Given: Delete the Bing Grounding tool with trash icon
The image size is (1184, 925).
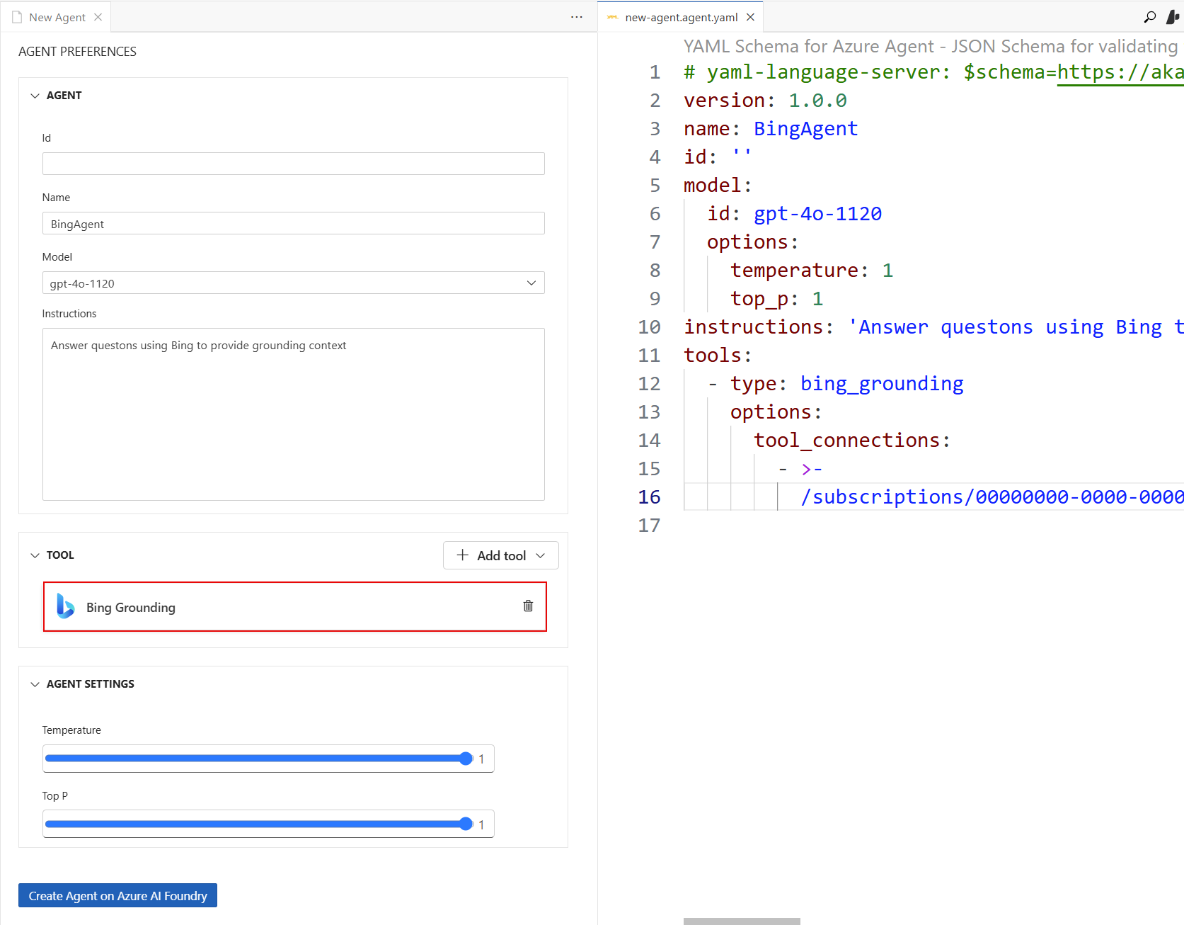Looking at the screenshot, I should point(528,606).
